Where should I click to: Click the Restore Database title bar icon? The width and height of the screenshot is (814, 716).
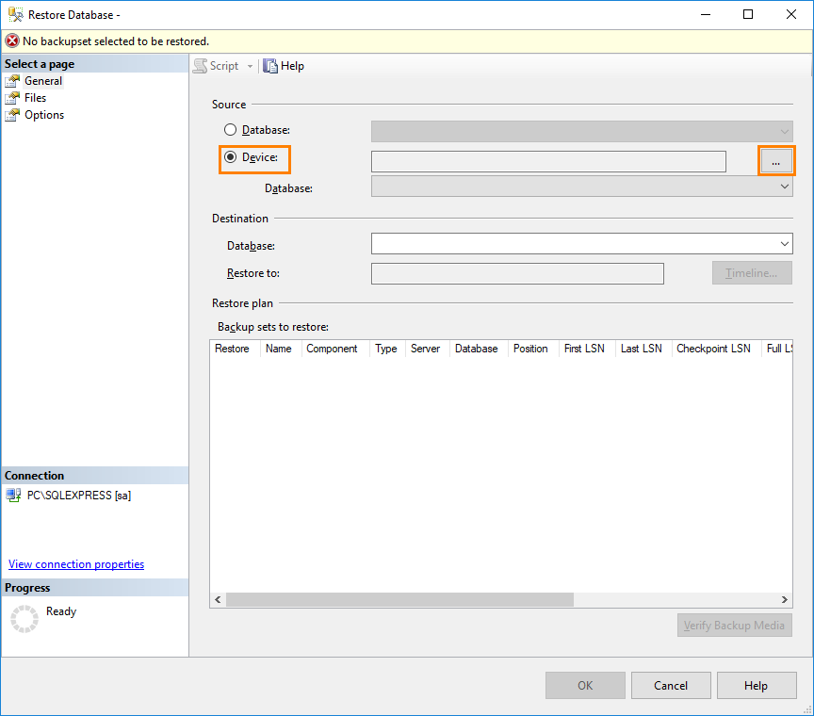13,14
